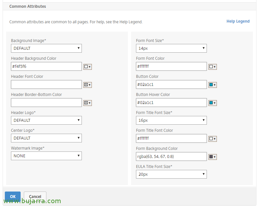
Task: Open the EULA Title Font Size dropdown
Action: (171, 174)
